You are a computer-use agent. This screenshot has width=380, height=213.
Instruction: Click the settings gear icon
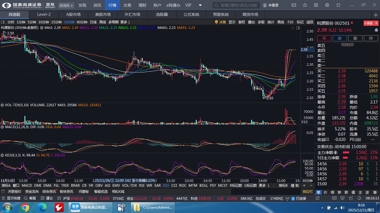tap(327, 5)
